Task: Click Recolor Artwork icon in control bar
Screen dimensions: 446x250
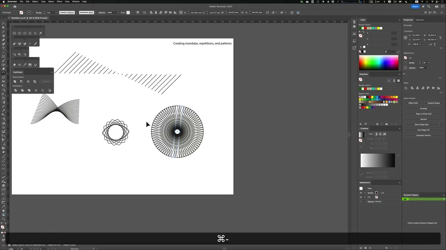Action: [x=137, y=12]
